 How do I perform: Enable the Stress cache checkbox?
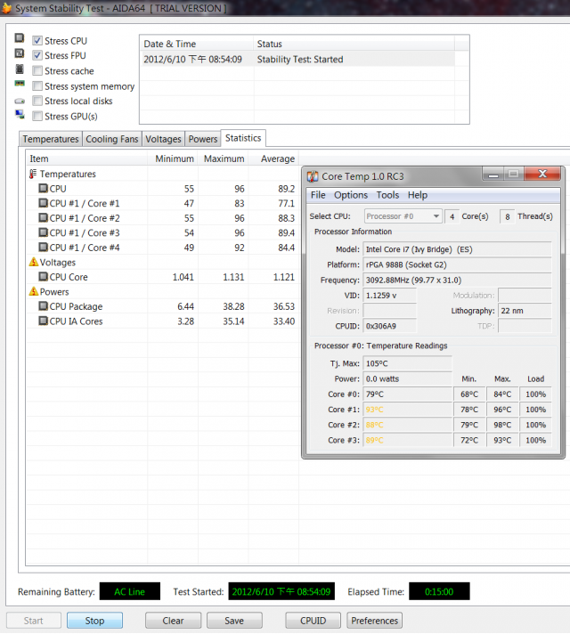click(x=37, y=70)
